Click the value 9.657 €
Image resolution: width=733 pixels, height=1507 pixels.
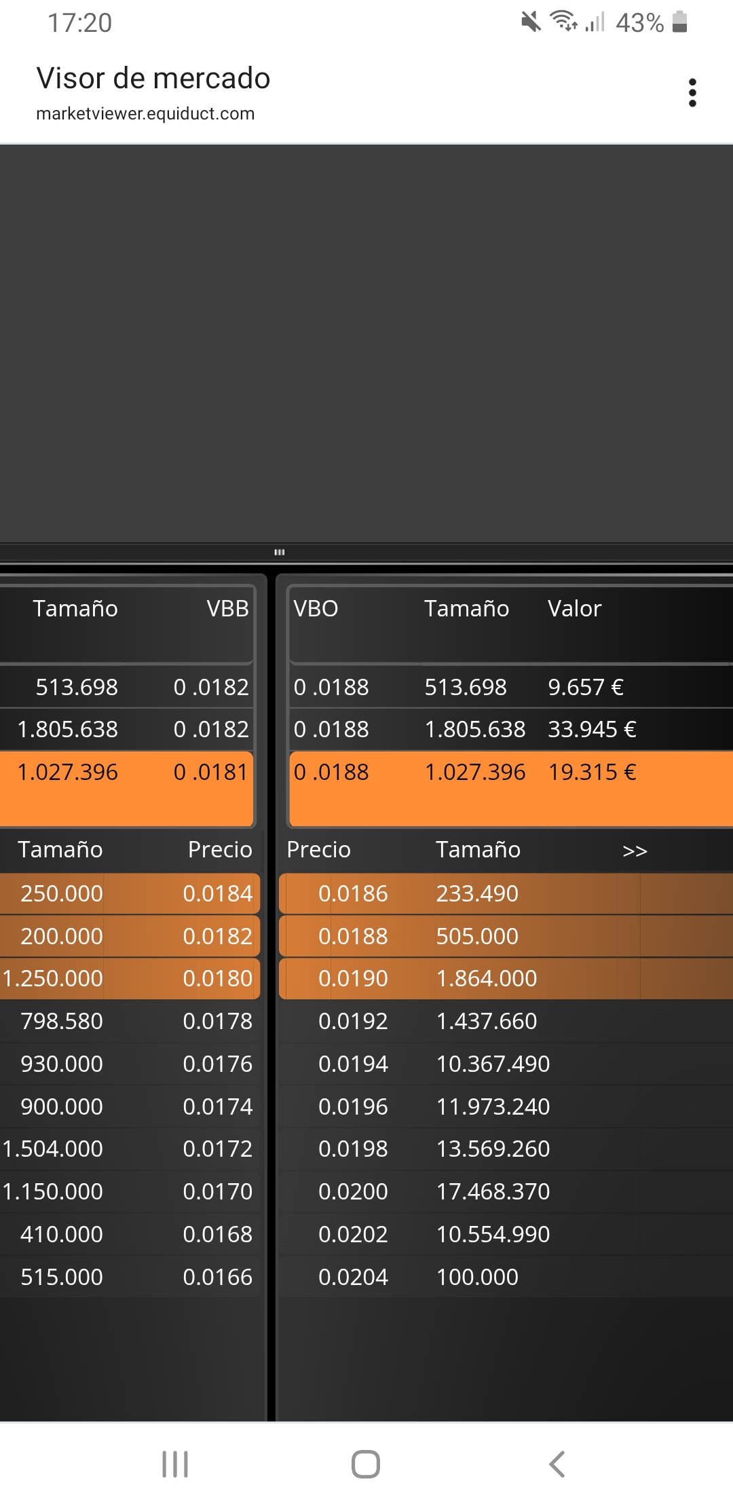tap(586, 687)
